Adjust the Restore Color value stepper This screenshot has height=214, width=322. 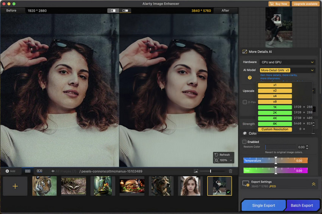point(307,147)
